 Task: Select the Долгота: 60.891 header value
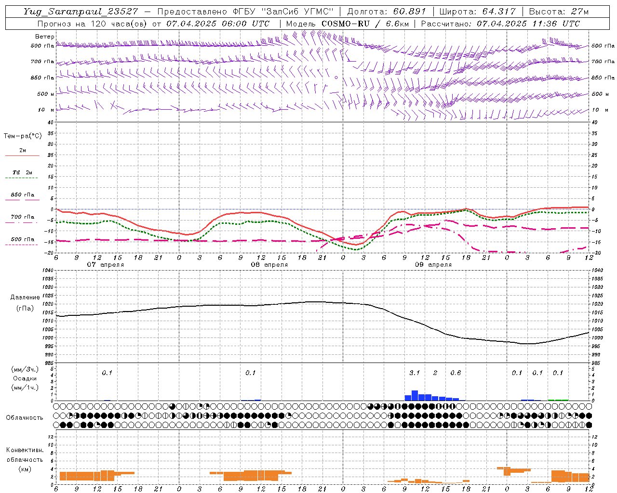pos(387,12)
